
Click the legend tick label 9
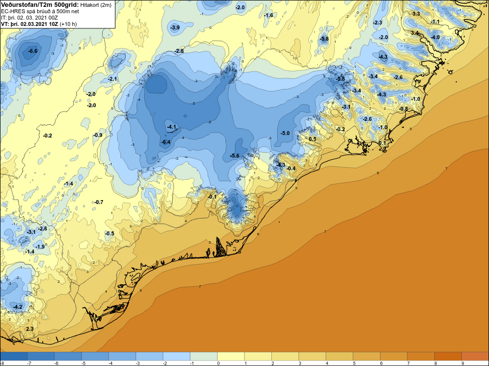click(x=463, y=363)
